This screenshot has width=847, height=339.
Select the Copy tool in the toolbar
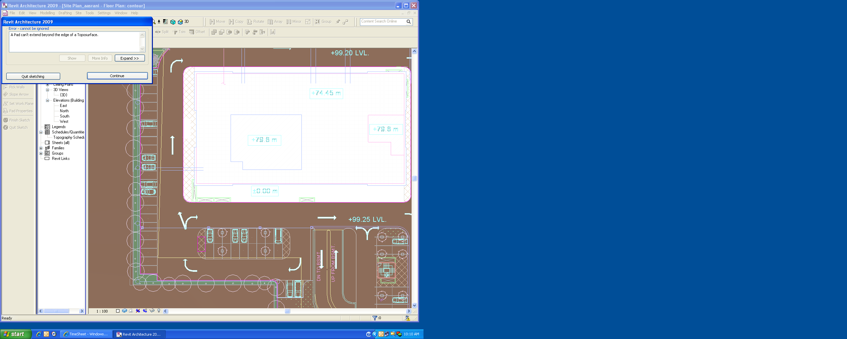(236, 22)
